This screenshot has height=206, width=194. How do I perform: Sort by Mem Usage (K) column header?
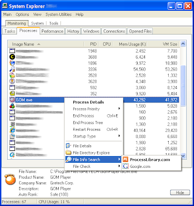(130, 44)
